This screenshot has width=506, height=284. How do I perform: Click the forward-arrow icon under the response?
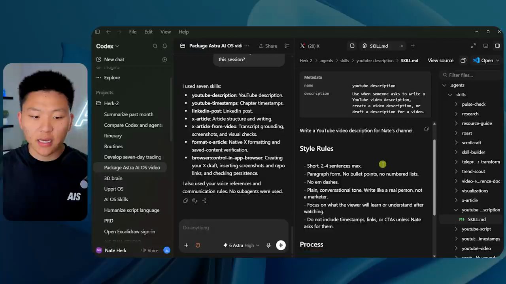(x=204, y=201)
